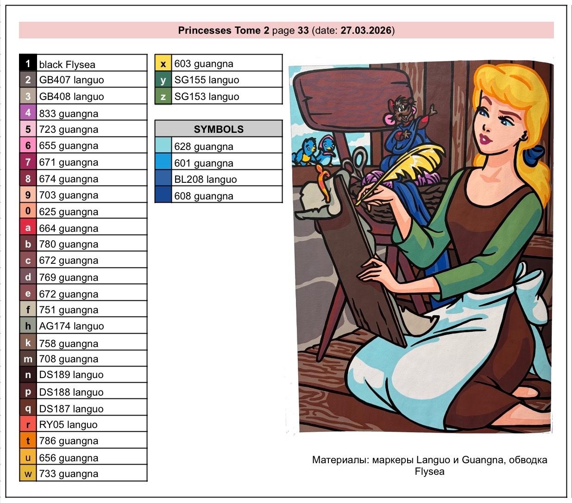Select the swatch lettered d

coord(28,277)
